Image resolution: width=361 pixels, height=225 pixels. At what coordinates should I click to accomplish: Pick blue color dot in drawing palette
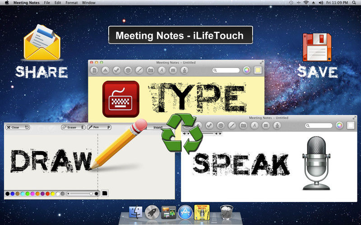click(x=13, y=194)
